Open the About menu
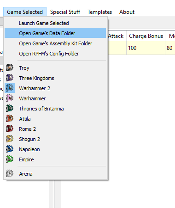The image size is (175, 208). tap(127, 12)
